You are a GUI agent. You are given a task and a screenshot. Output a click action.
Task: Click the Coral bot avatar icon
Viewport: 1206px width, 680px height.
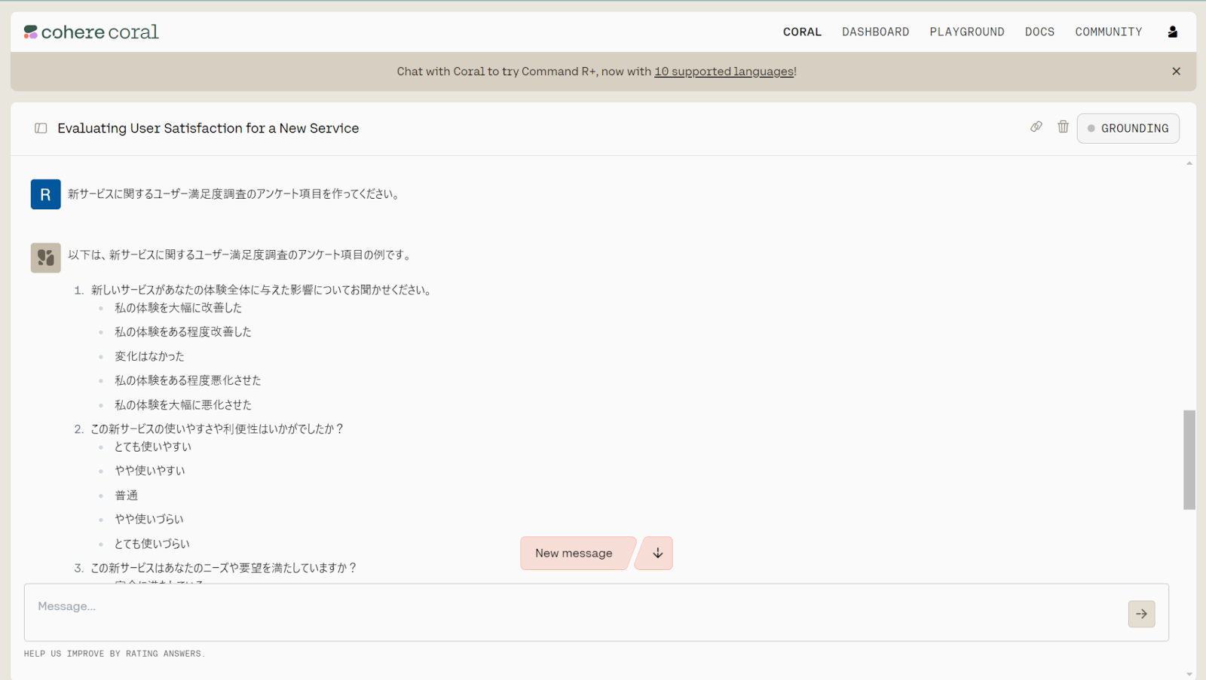(x=45, y=258)
